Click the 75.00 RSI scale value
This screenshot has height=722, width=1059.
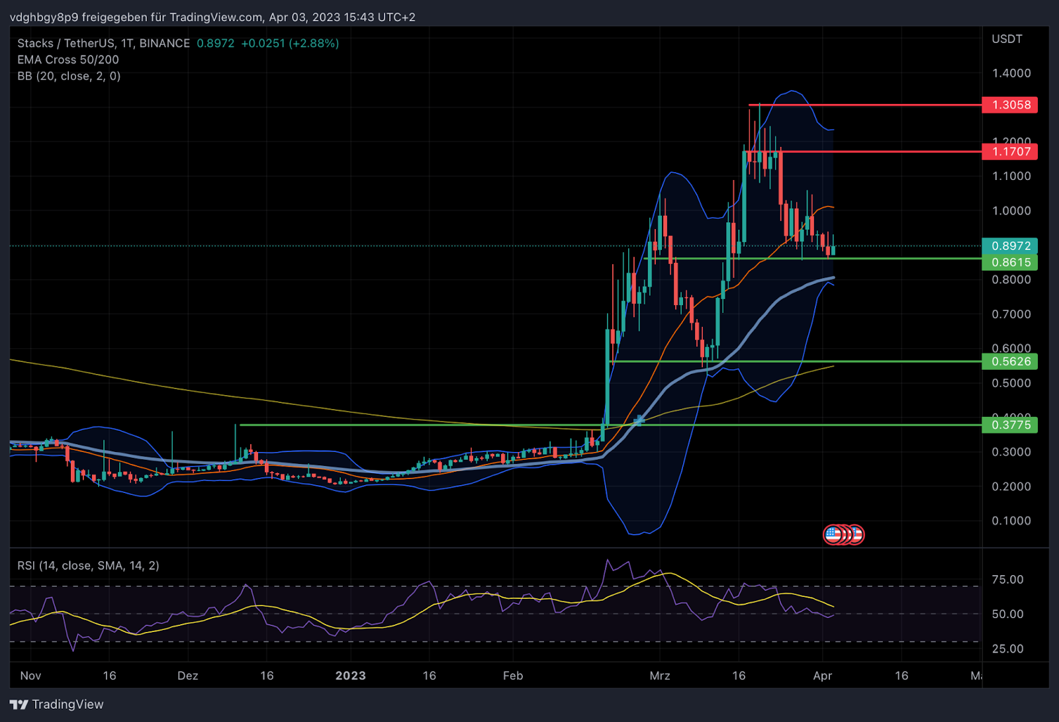pos(1008,580)
